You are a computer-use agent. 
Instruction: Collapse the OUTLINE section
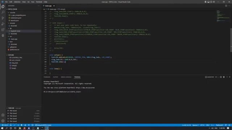coord(24,55)
